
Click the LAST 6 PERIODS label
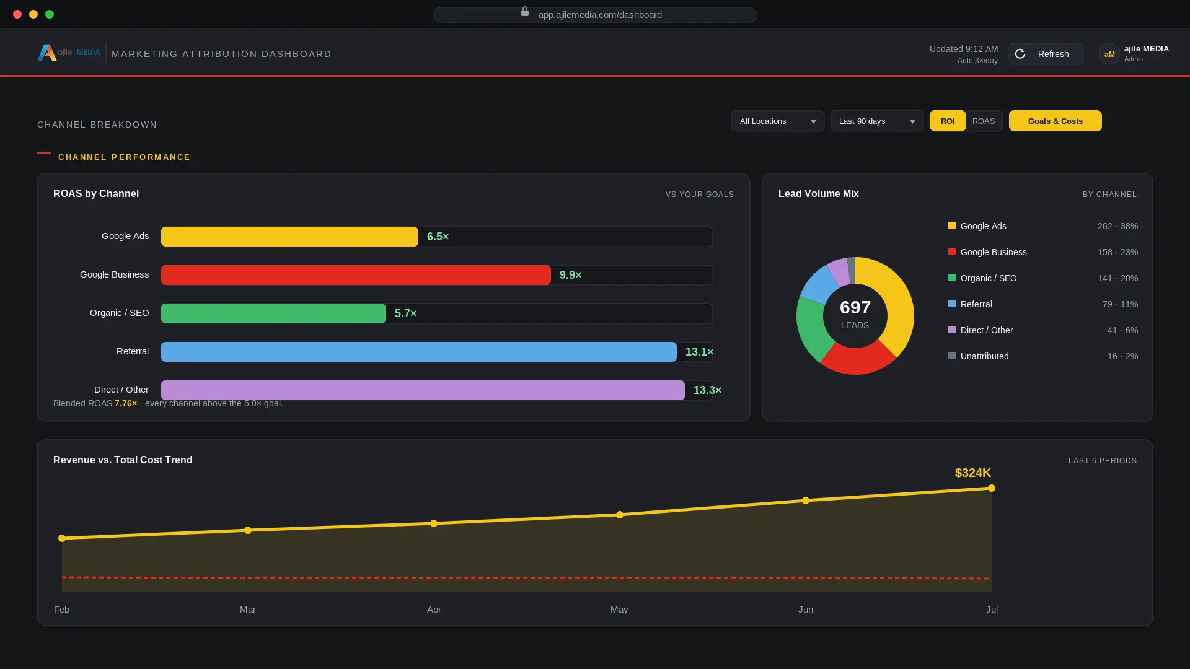pos(1103,461)
